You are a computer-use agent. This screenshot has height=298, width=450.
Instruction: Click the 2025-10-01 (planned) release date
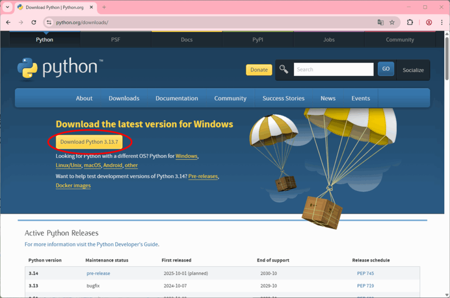186,273
